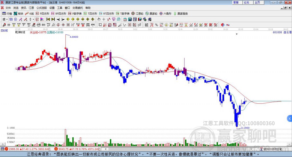Open the P四方形 tool
Viewport: 292px width, 157px height.
click(x=42, y=14)
